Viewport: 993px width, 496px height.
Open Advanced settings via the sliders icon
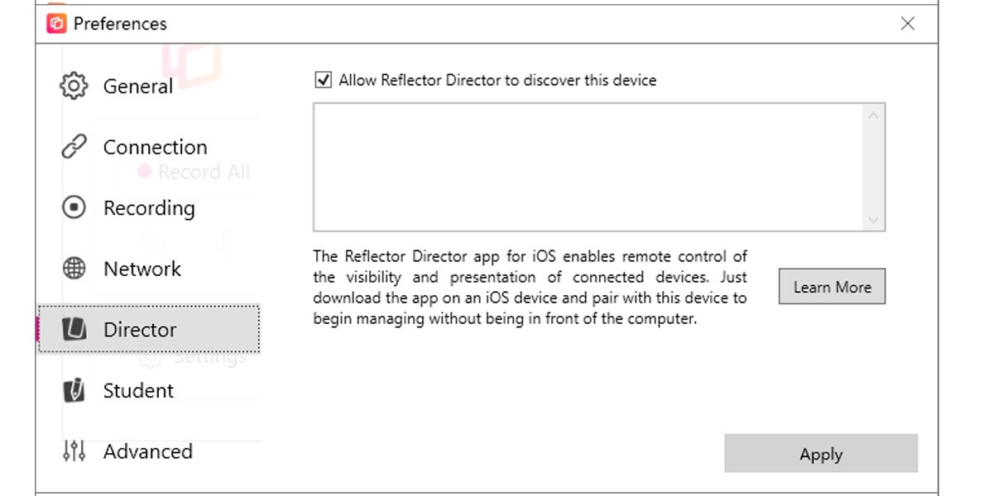point(74,451)
